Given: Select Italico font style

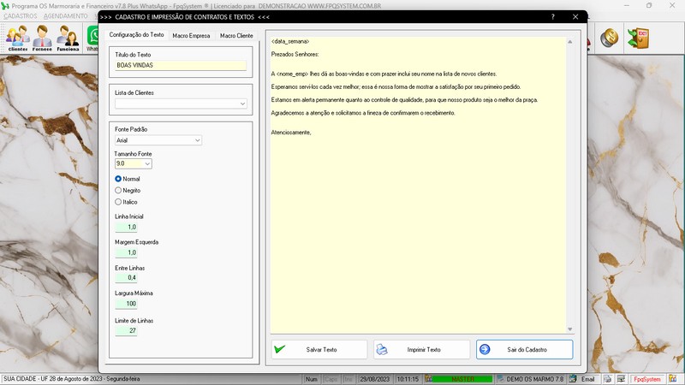Looking at the screenshot, I should [x=126, y=202].
